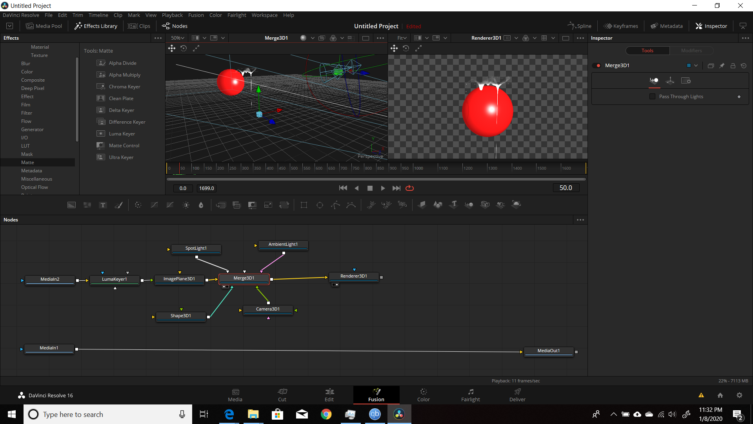Add a Transform node from toolbar

tap(284, 205)
